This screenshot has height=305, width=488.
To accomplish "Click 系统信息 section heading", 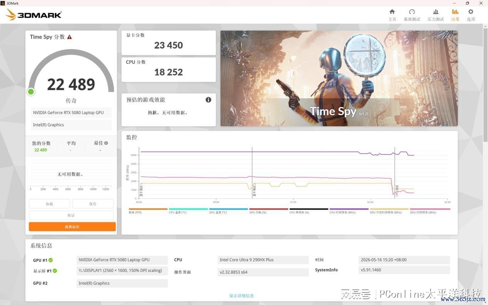I will pos(41,245).
